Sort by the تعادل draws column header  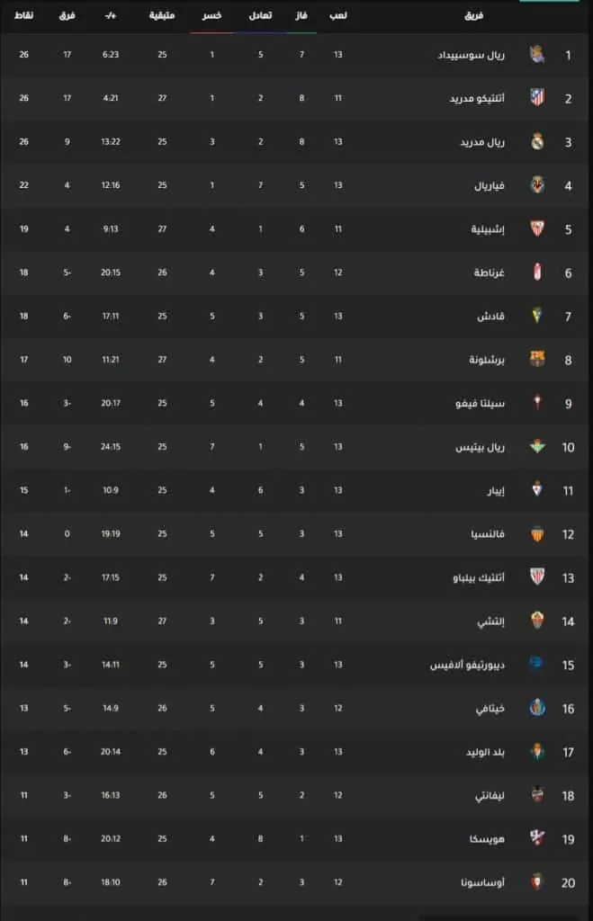pos(260,16)
